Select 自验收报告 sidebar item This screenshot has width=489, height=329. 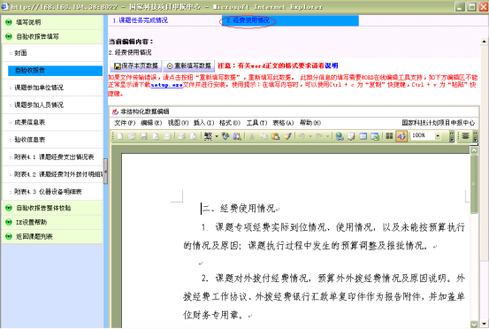pos(55,71)
